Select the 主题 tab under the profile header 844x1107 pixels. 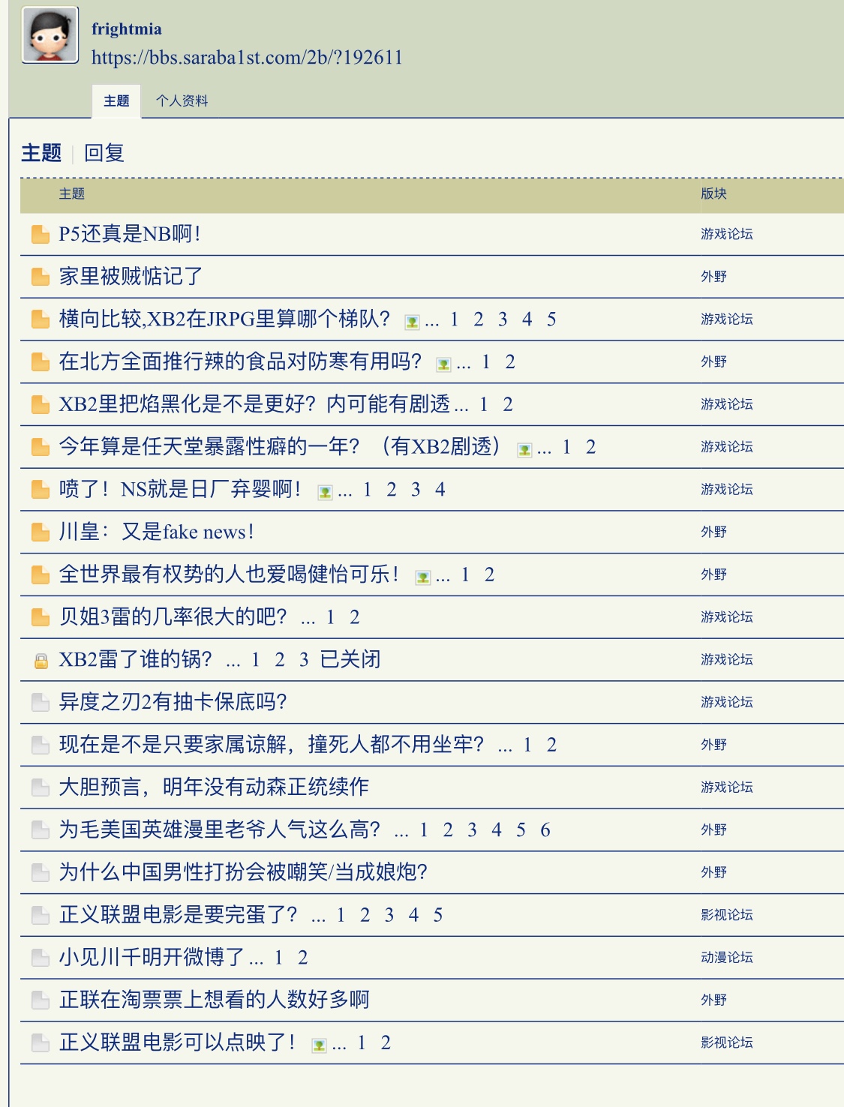point(116,100)
